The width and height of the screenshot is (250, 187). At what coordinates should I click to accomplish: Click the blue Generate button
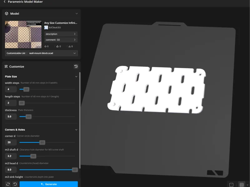click(x=49, y=184)
